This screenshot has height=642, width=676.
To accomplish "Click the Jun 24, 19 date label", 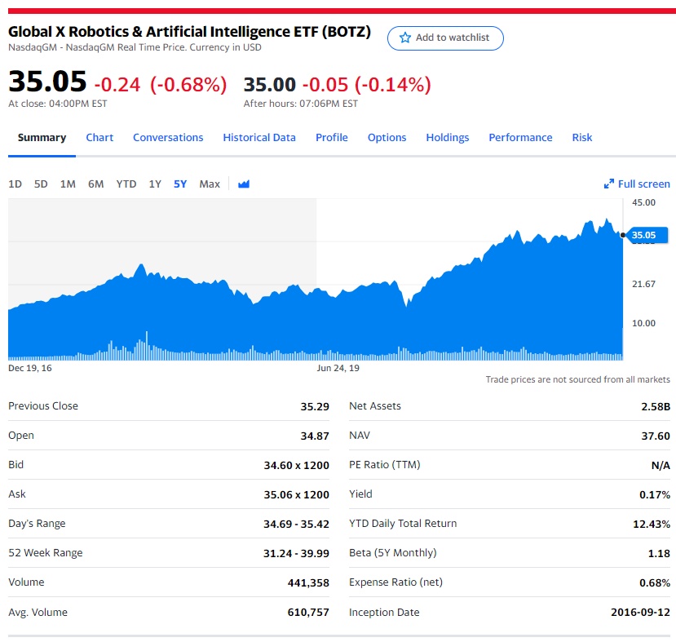I will 338,368.
